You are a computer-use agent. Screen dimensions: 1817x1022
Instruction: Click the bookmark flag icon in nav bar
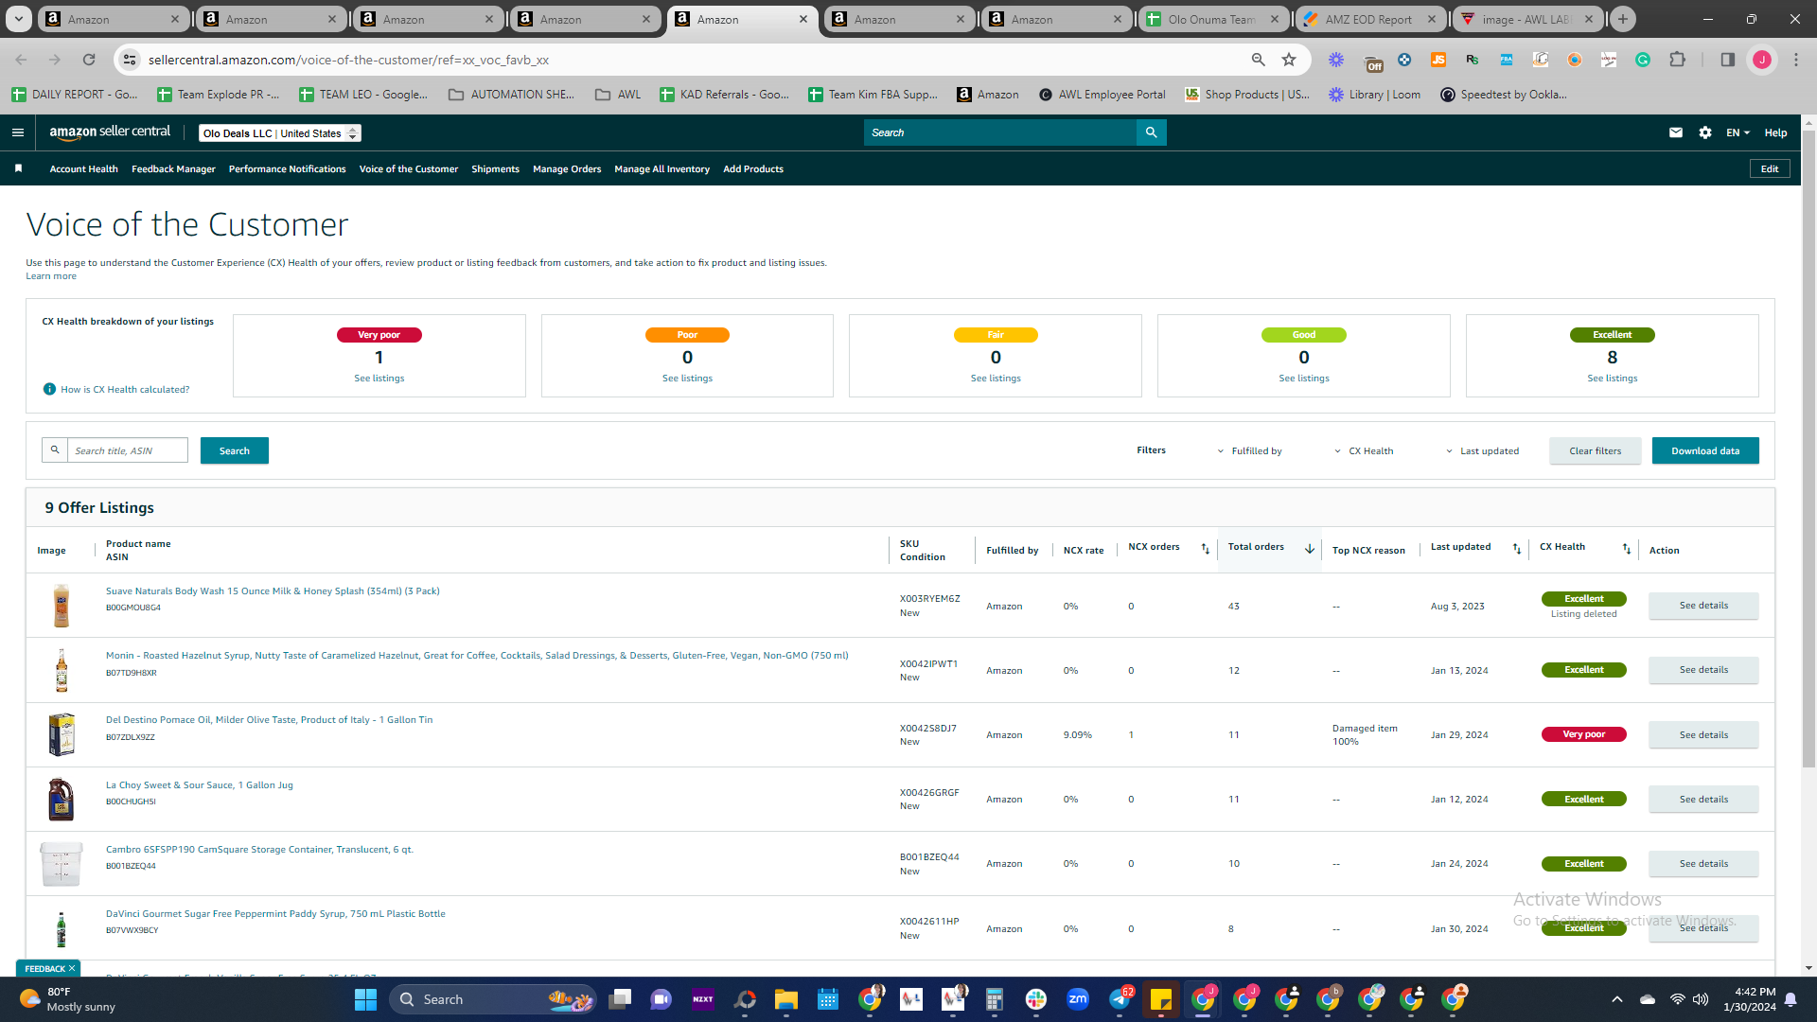18,168
